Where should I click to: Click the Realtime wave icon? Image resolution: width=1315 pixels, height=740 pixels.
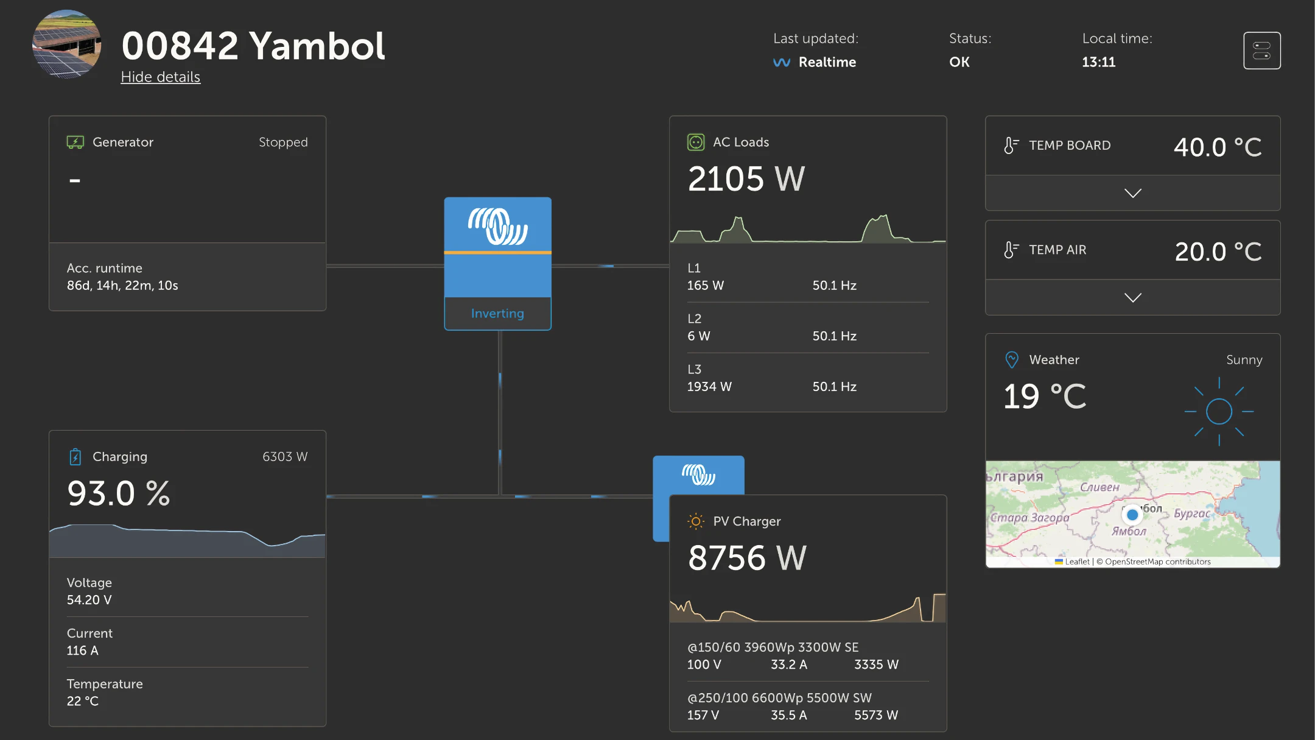[781, 63]
